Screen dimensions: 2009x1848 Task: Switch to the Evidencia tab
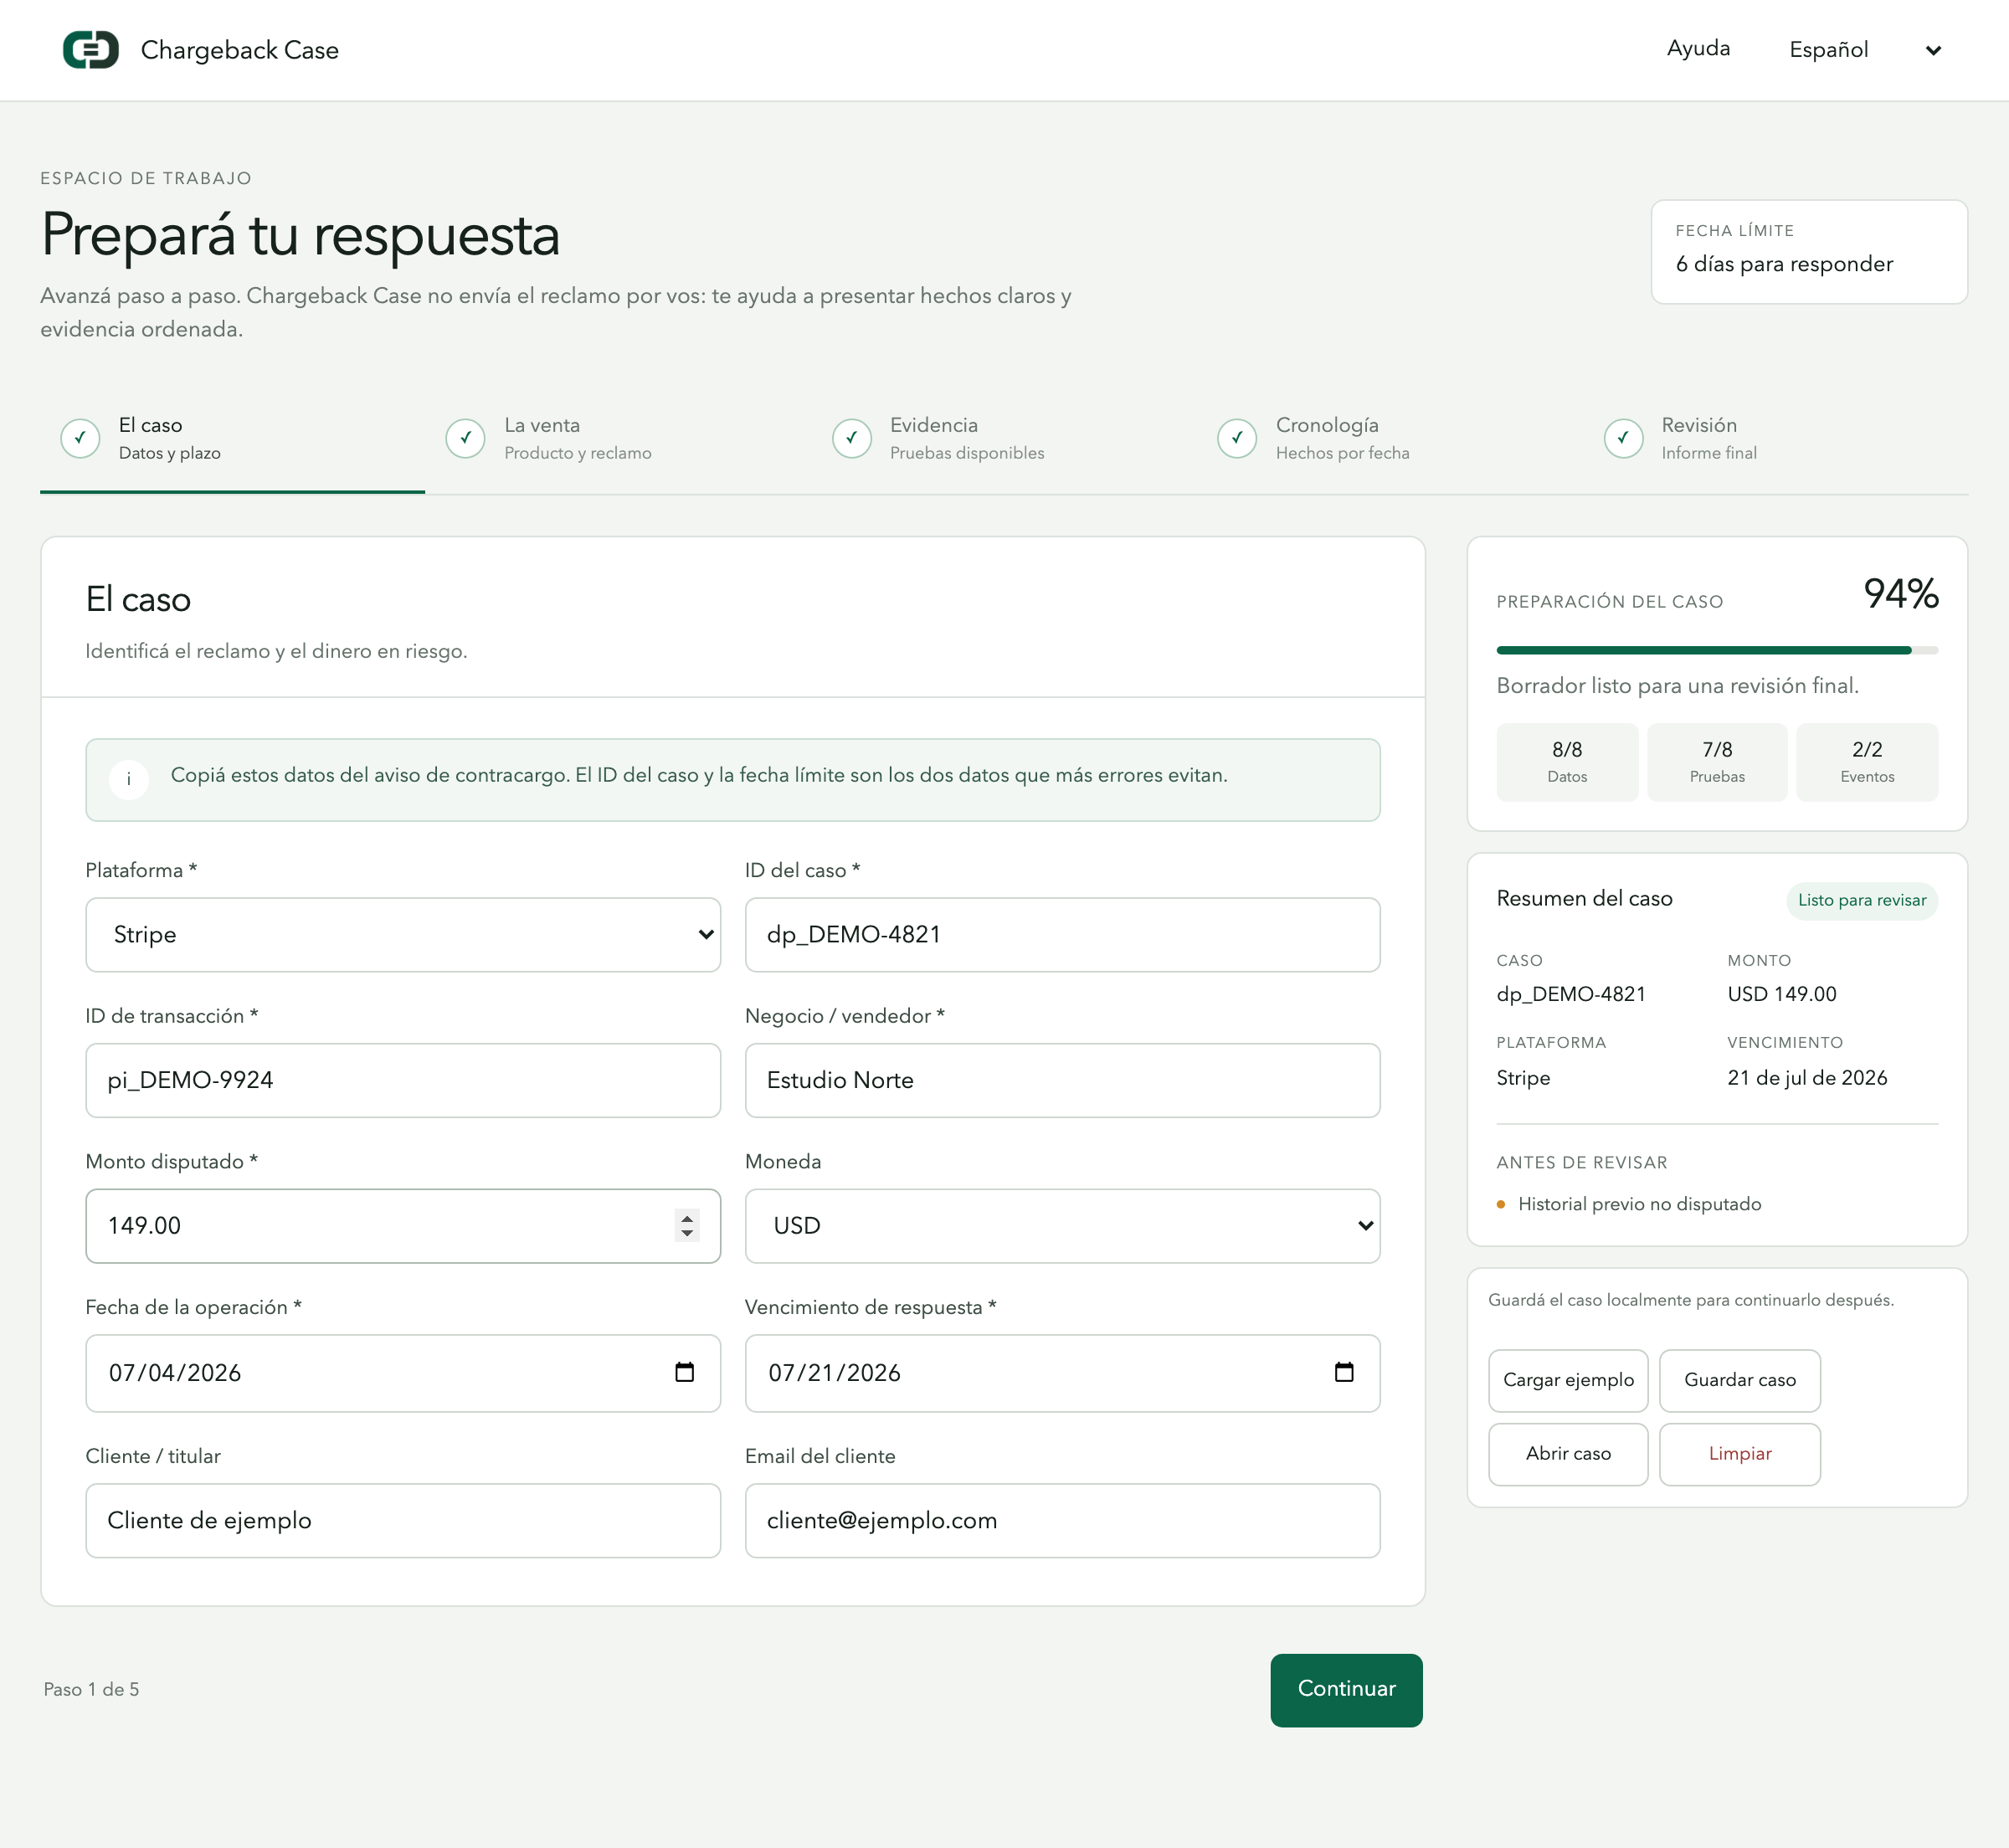1004,439
